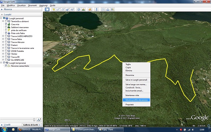The height and width of the screenshot is (132, 211).
Task: Click the folder icon next to Pratoni
Action: point(9,45)
